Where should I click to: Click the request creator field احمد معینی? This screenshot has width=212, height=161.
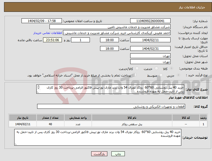[x=117, y=33]
